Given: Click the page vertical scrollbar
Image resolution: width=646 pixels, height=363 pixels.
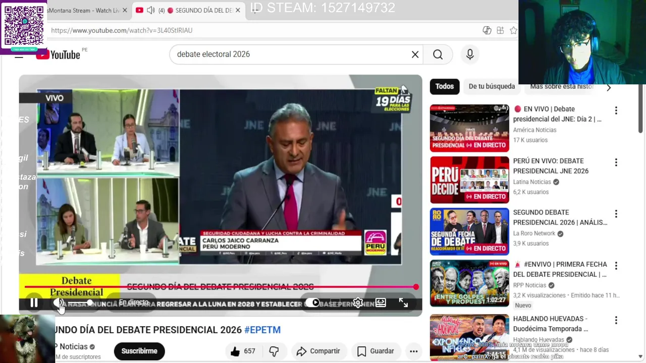Looking at the screenshot, I should (x=641, y=108).
